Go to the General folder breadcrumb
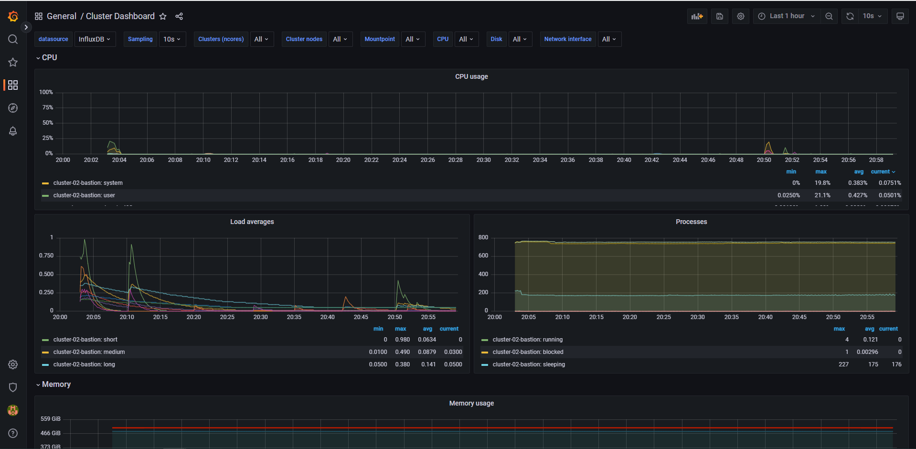916x449 pixels. click(x=62, y=16)
